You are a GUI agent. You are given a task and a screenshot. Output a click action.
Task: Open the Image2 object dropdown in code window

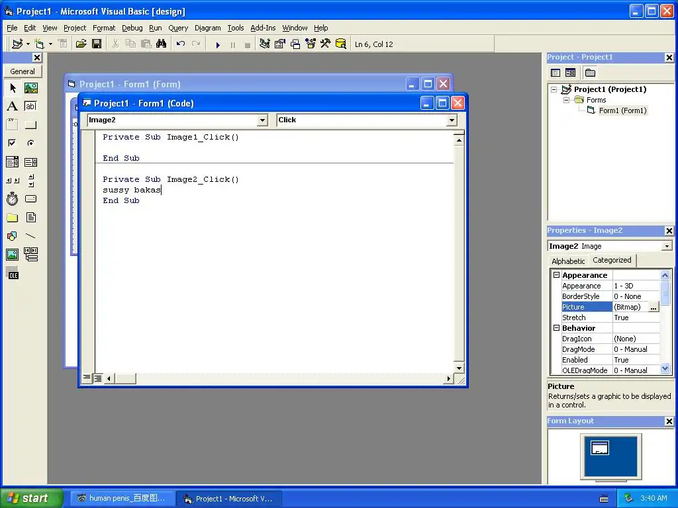(x=262, y=120)
